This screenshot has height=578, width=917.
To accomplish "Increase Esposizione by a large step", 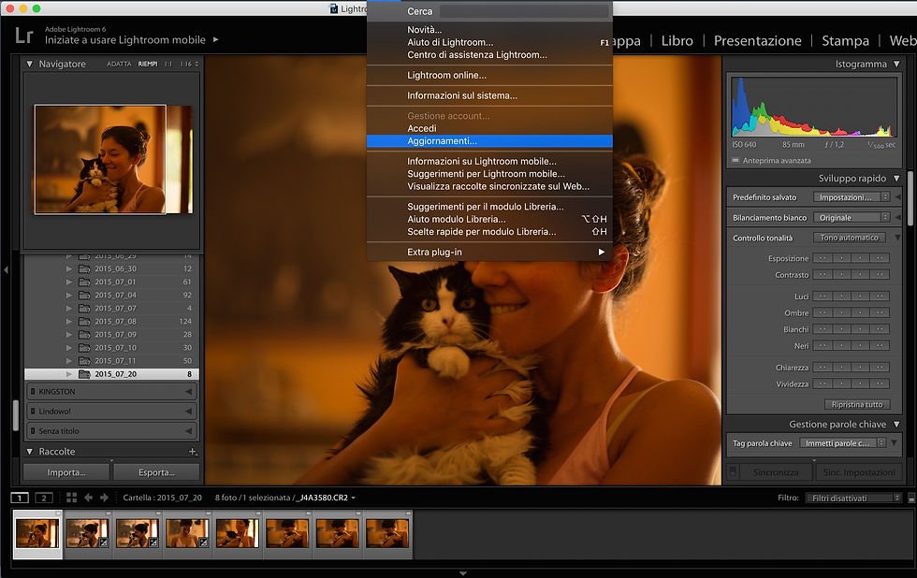I will point(881,258).
